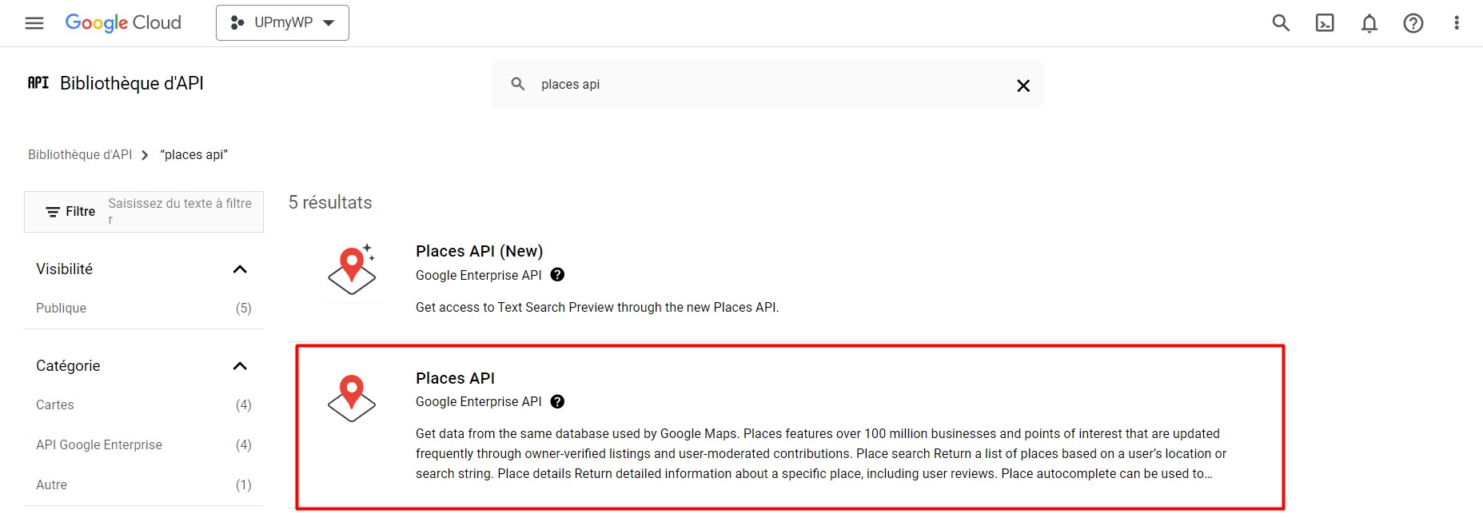1483x518 pixels.
Task: Click the Google Cloud logo
Action: click(123, 22)
